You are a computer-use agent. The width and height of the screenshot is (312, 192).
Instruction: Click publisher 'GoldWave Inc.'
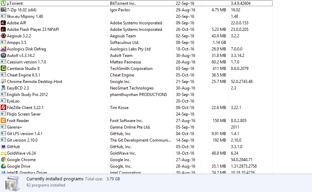(x=123, y=153)
